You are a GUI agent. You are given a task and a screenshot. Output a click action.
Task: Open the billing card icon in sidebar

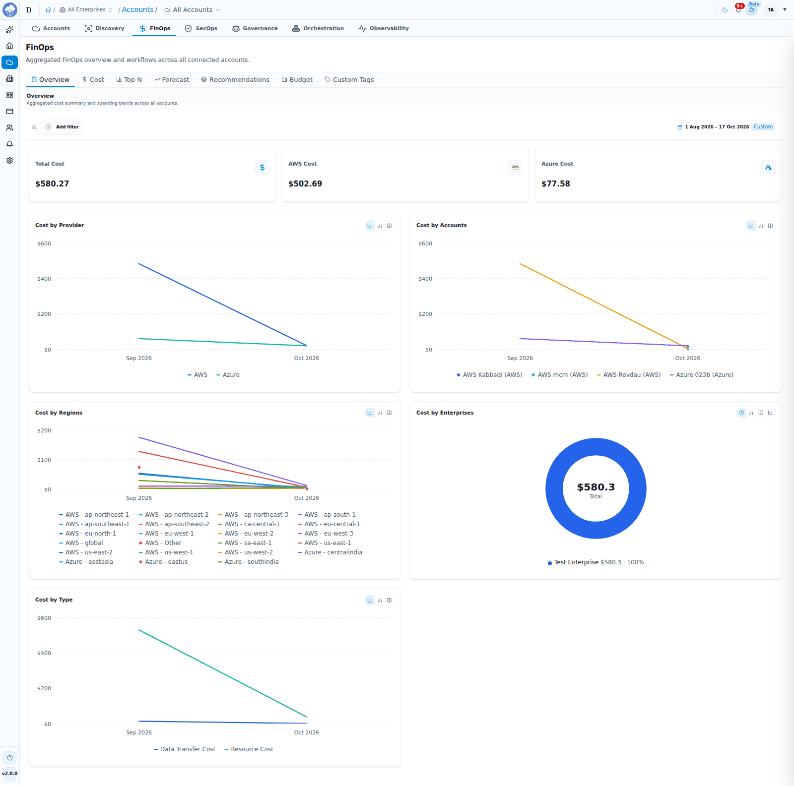(9, 112)
